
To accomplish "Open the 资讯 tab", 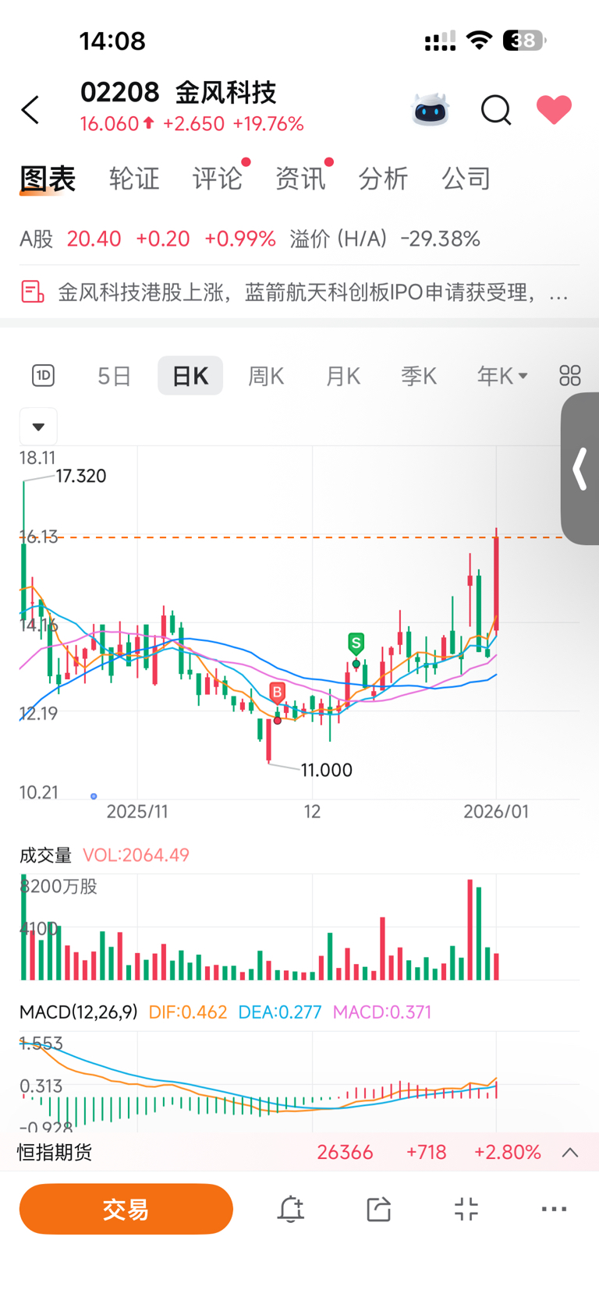I will [300, 179].
